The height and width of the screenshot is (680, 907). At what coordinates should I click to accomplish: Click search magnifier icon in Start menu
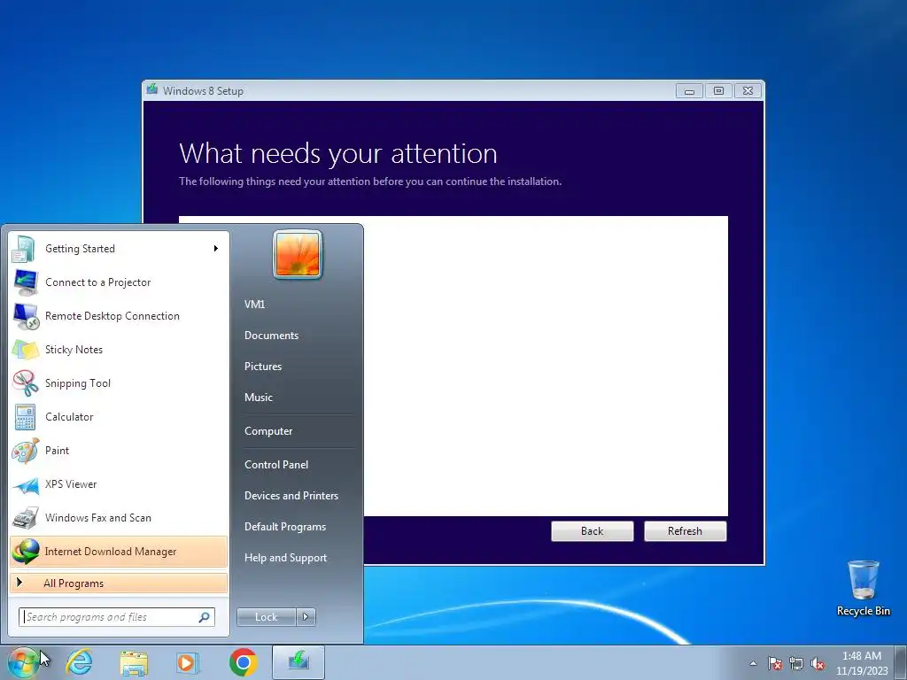(x=205, y=617)
